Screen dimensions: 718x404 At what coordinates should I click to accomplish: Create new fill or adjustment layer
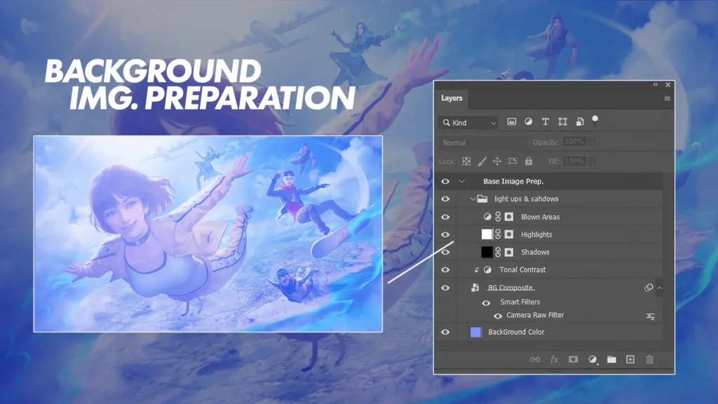coord(592,359)
